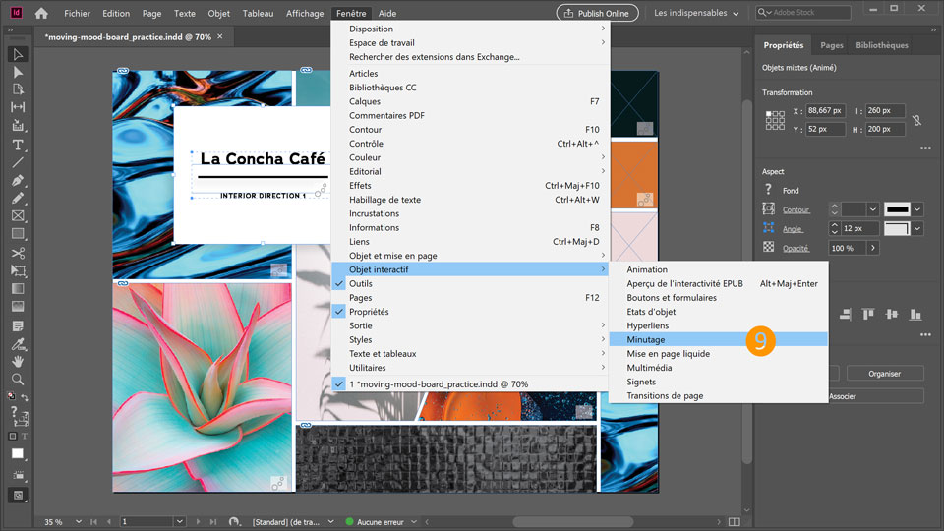
Task: Select the Line tool
Action: 18,162
